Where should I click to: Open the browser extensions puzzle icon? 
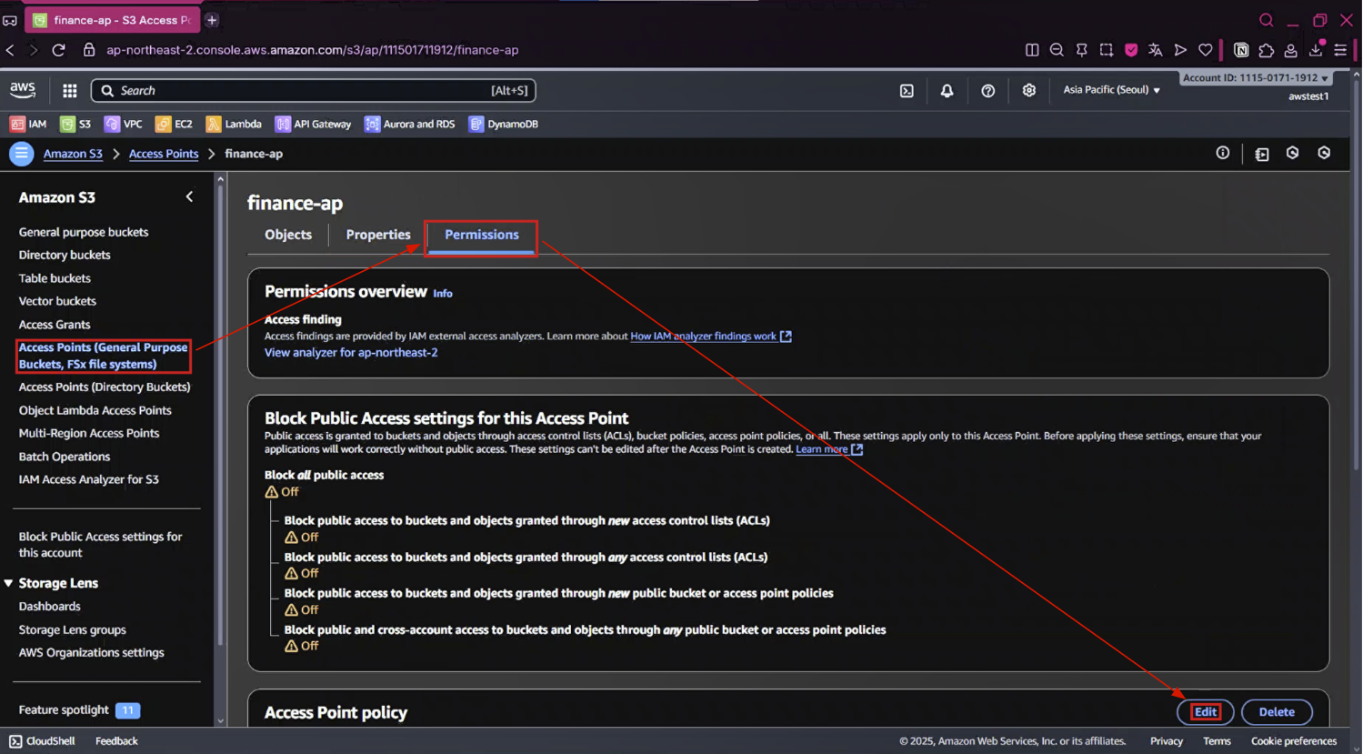[x=1266, y=50]
